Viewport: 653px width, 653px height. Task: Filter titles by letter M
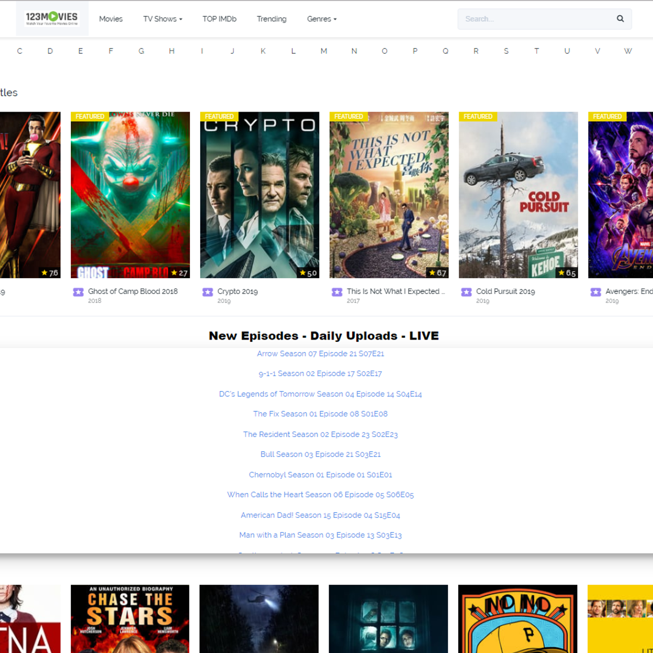coord(324,51)
